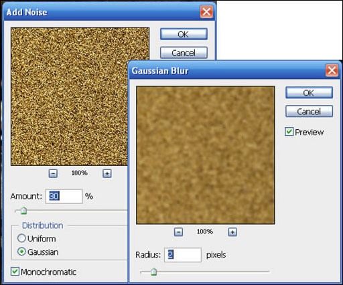Screen dimensions: 343x285
Task: Zoom out the Add Noise preview
Action: point(53,173)
